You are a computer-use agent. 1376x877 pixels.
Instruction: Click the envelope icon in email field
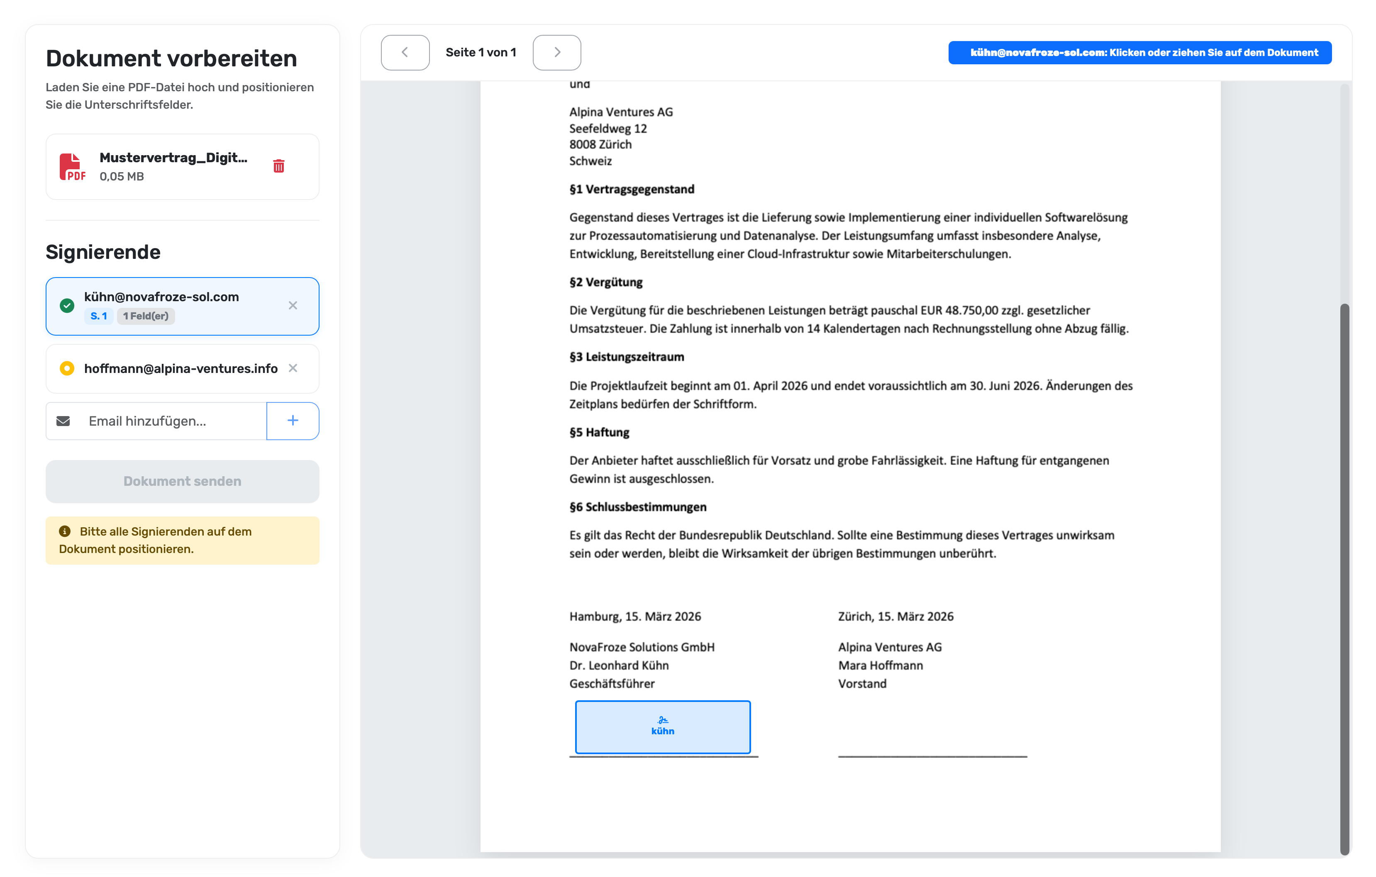tap(63, 421)
